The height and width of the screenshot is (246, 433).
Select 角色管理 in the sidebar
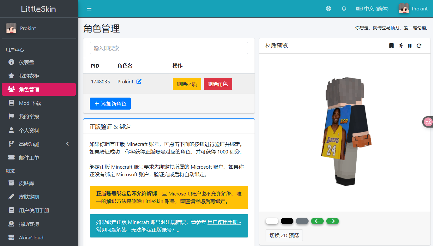pos(39,89)
